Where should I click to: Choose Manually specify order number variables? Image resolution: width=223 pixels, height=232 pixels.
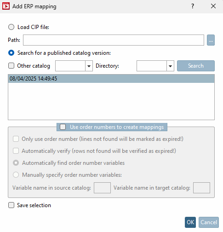pyautogui.click(x=16, y=175)
